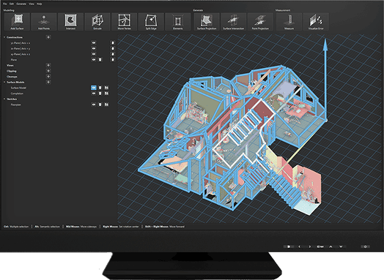Add a cleanup with the plus button
Viewport: 384px width, 280px height.
[48, 77]
